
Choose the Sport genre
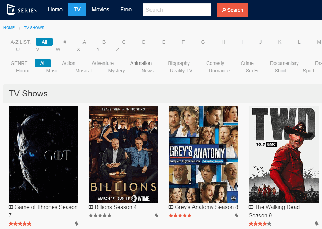(x=309, y=71)
